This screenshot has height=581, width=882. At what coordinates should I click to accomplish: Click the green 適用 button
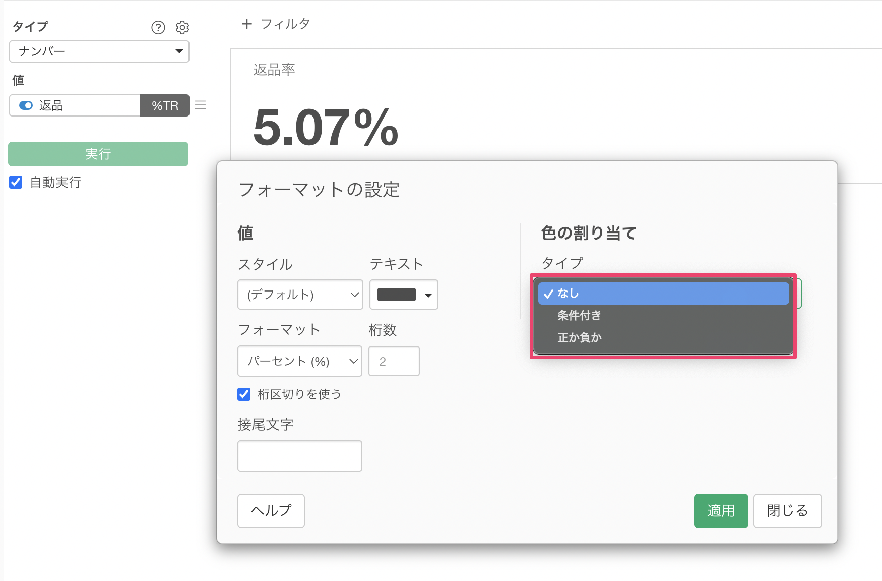(x=721, y=511)
